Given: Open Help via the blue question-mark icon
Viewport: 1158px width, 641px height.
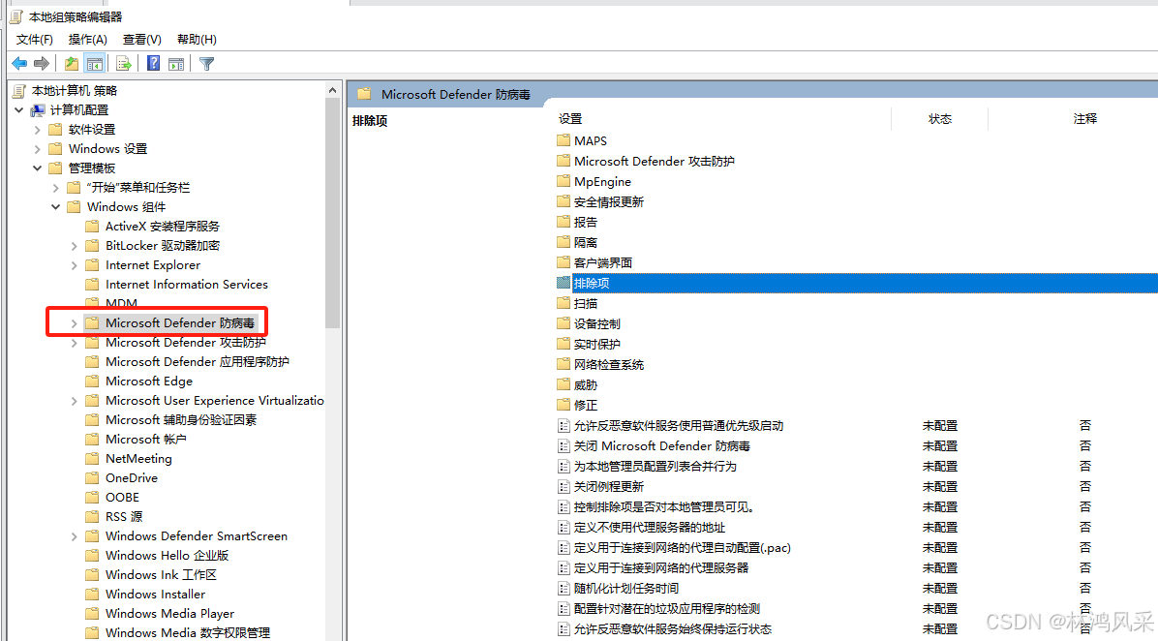Looking at the screenshot, I should 154,64.
